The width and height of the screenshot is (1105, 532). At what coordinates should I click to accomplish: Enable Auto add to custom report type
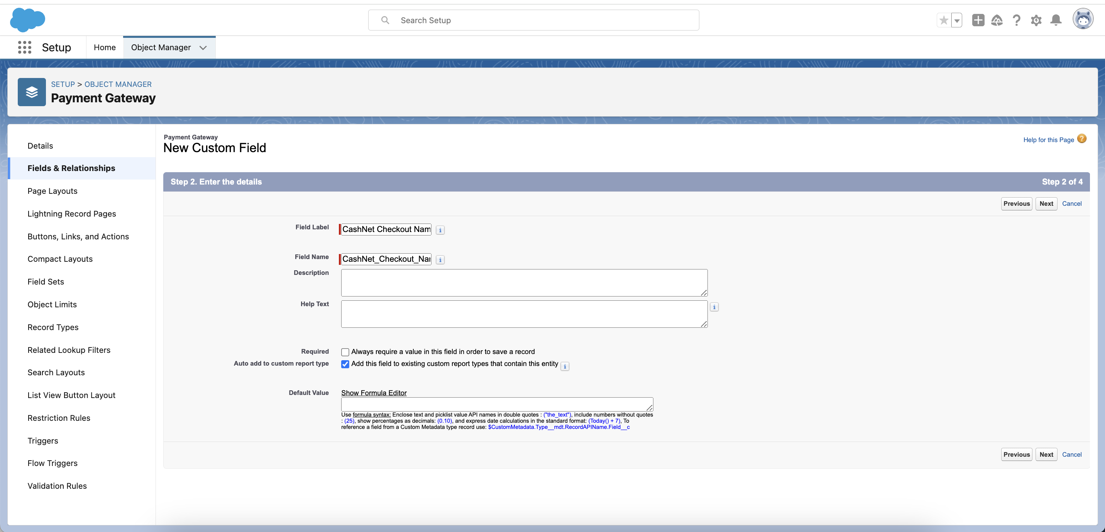pos(345,364)
